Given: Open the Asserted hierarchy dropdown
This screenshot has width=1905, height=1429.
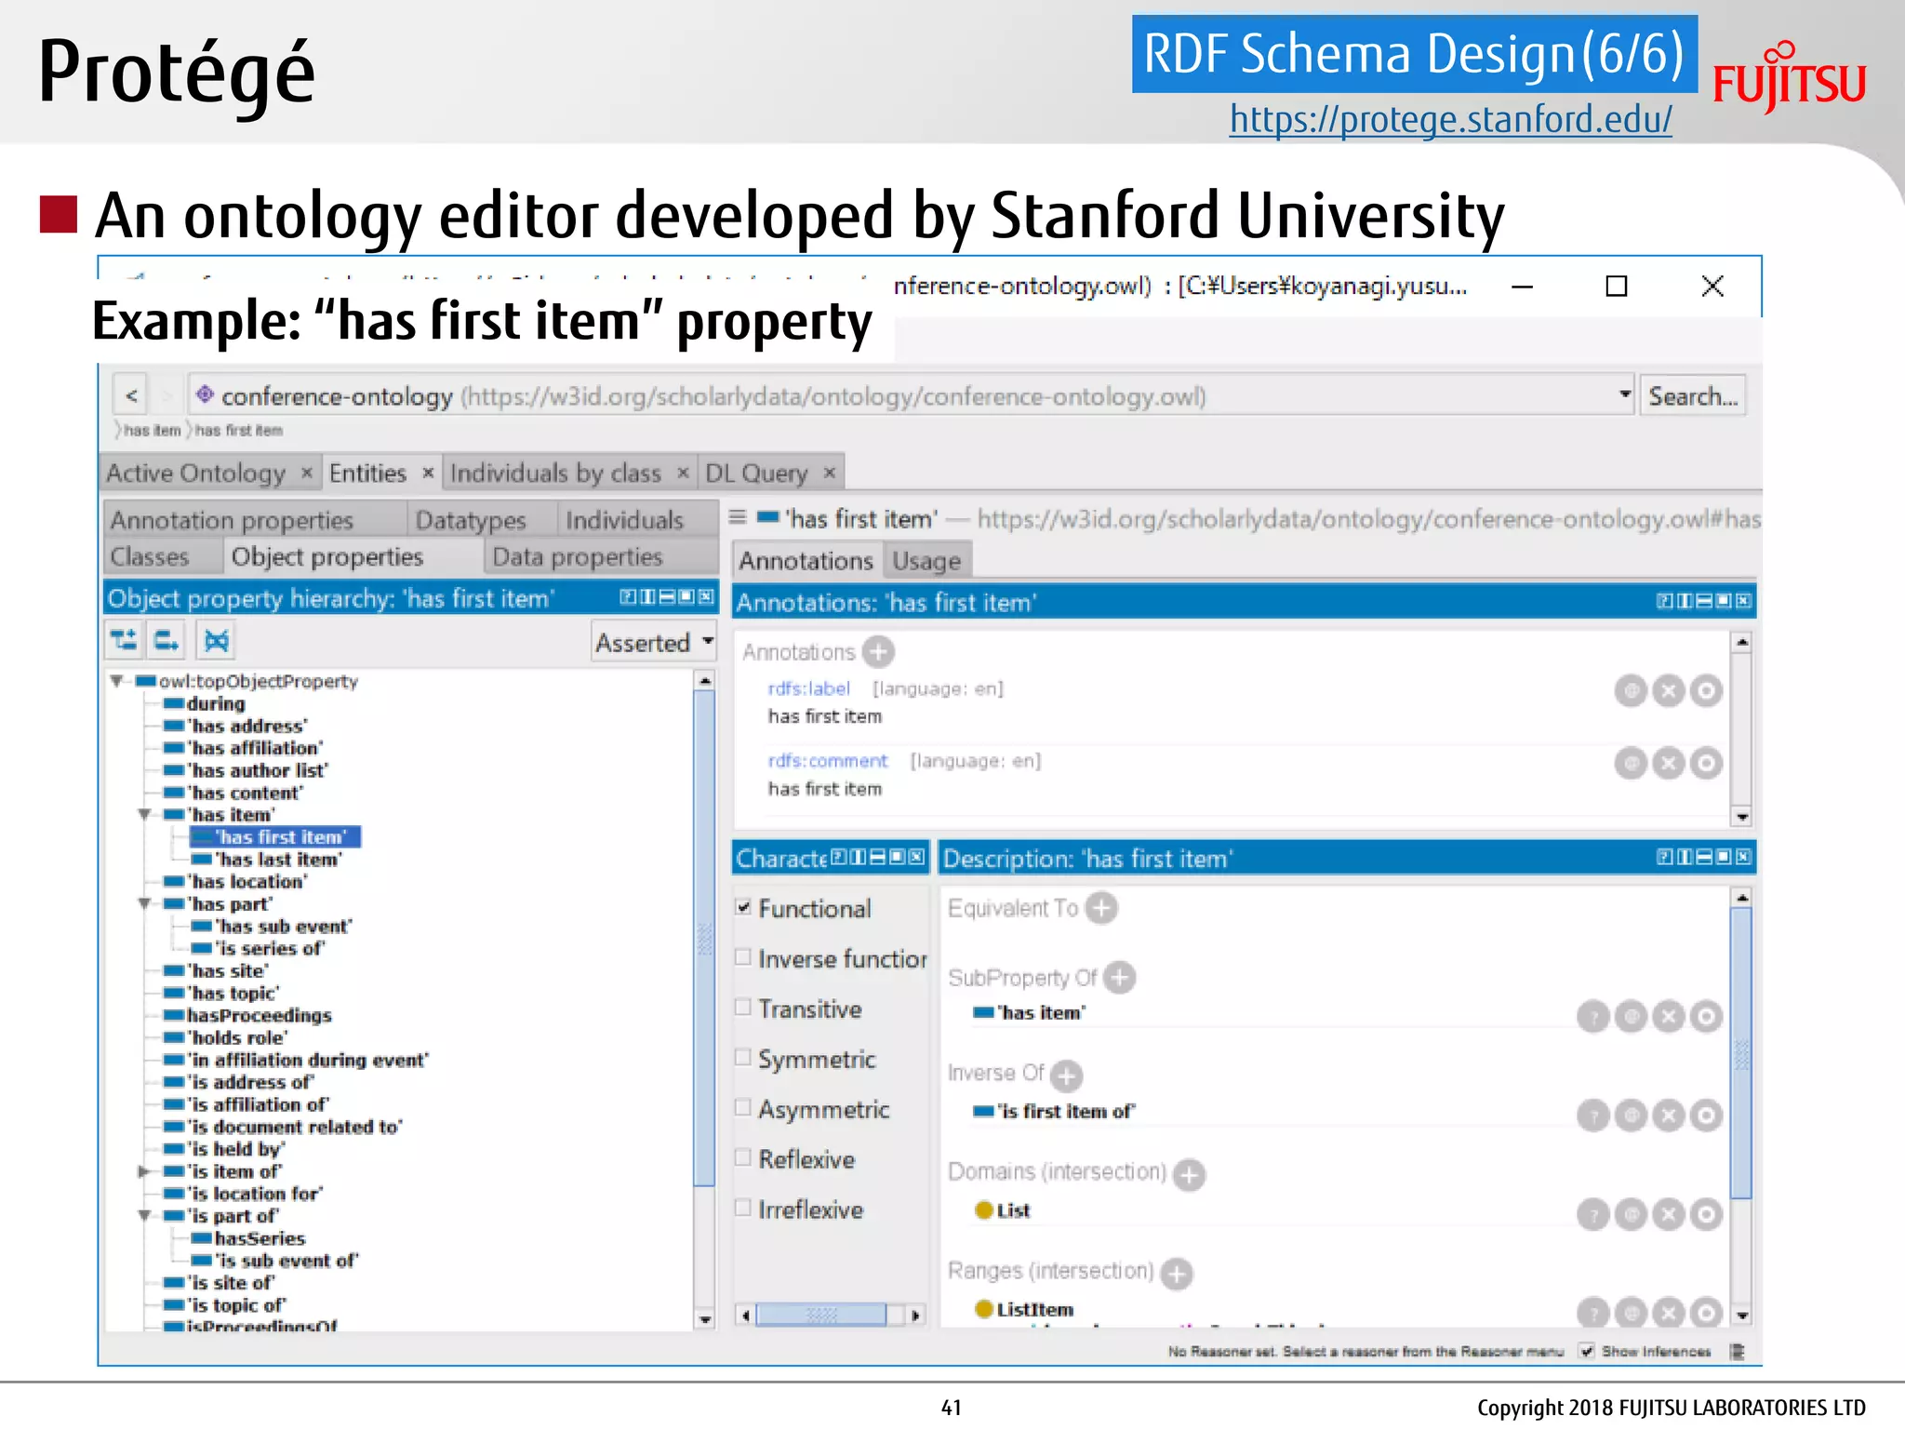Looking at the screenshot, I should click(x=655, y=642).
